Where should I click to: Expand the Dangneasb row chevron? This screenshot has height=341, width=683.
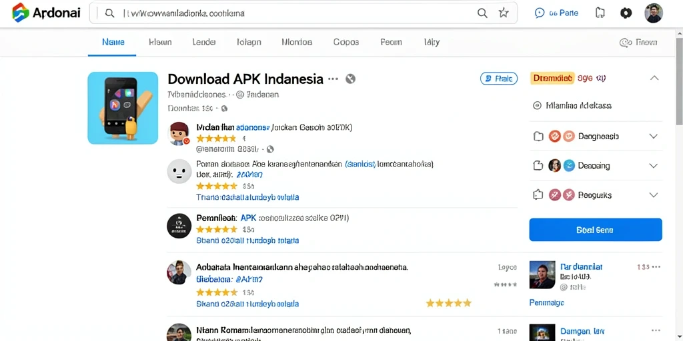(x=653, y=136)
